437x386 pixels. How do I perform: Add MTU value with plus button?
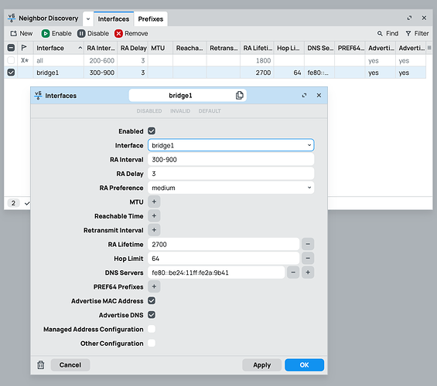point(154,202)
